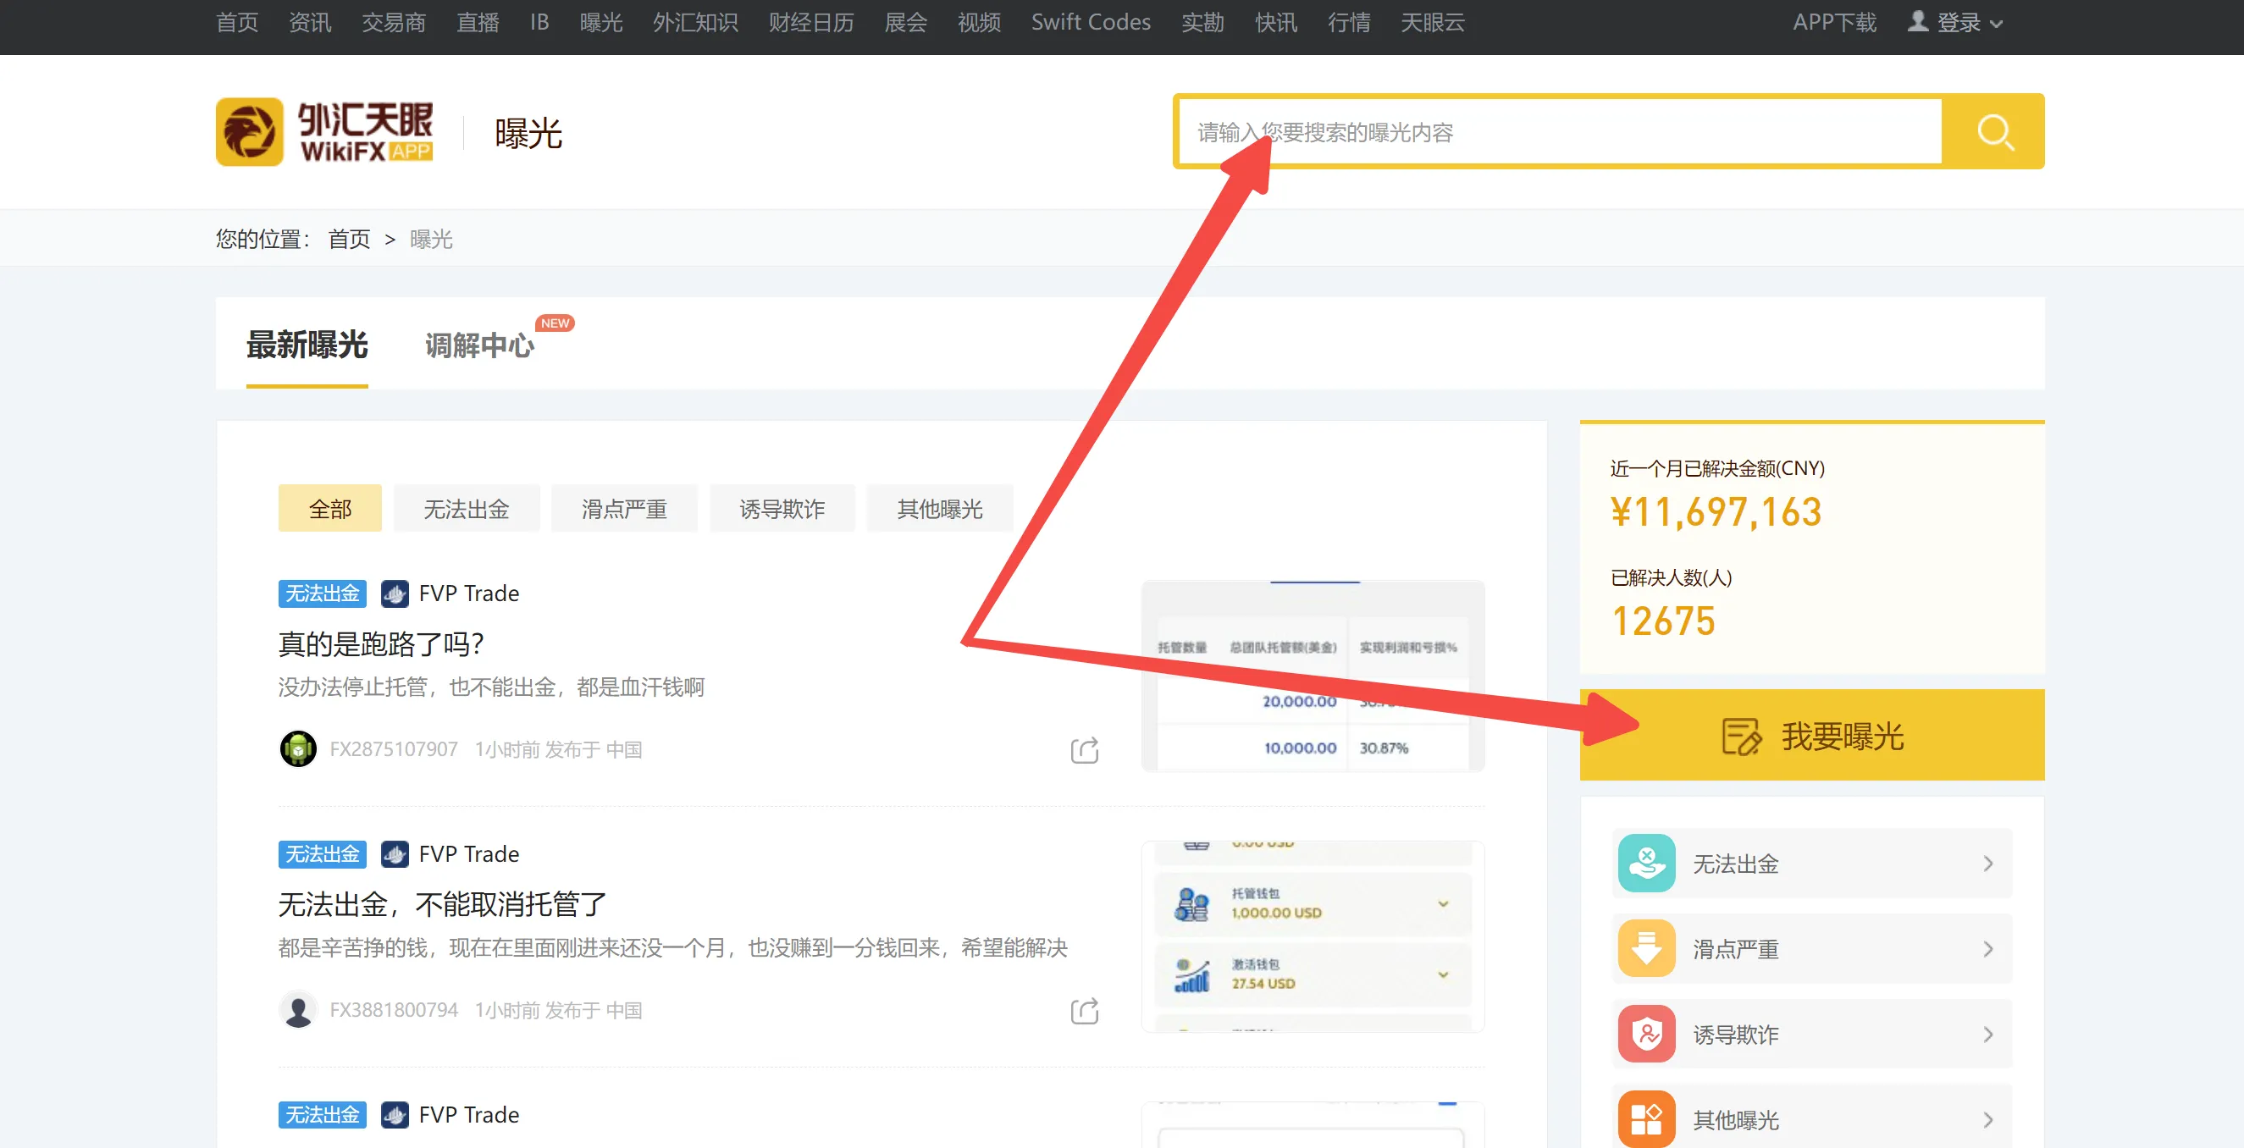Open 视频 in top navigation
Screen dimensions: 2244x1148
pos(979,22)
